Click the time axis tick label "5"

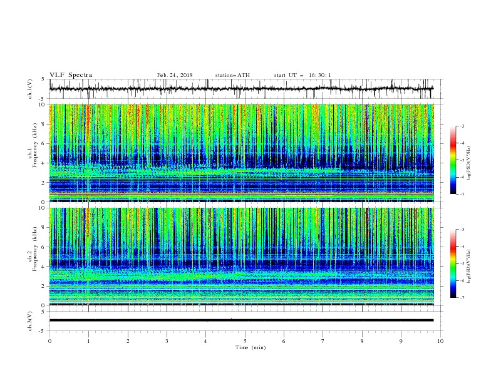[x=245, y=341]
